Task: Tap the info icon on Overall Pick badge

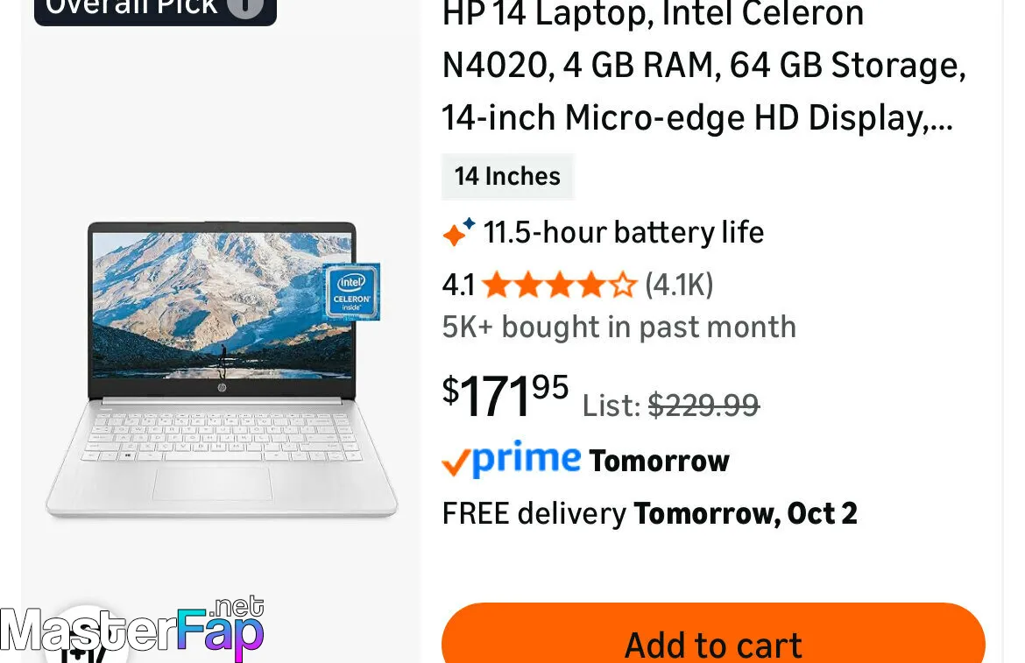Action: point(244,7)
